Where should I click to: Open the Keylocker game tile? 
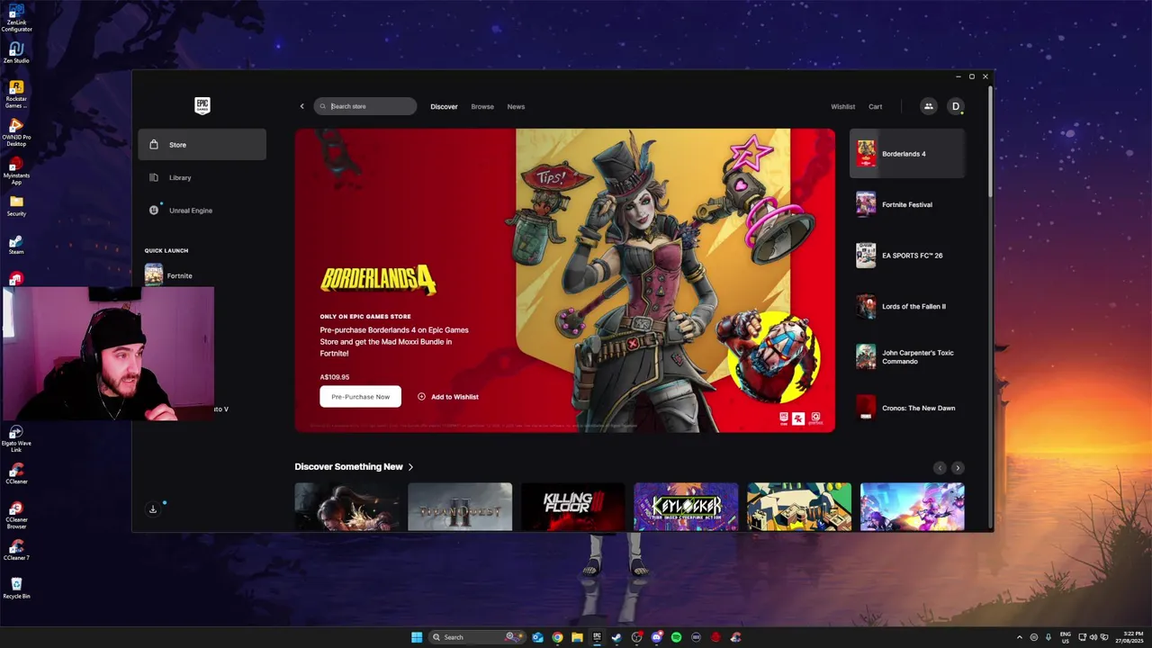point(686,507)
